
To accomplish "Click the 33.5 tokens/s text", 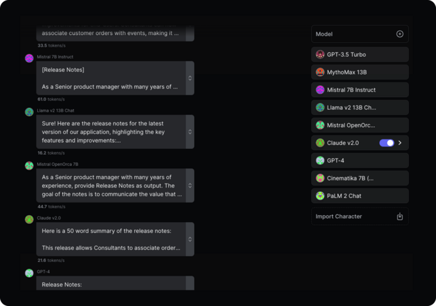I will (52, 45).
